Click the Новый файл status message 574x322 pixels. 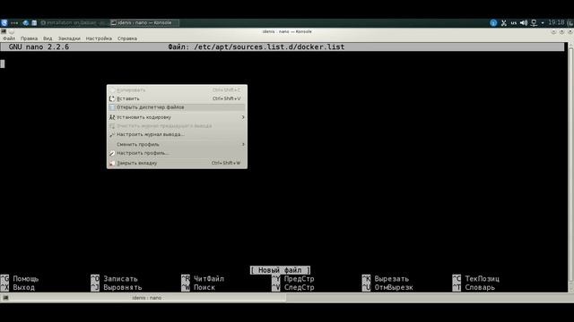(280, 270)
